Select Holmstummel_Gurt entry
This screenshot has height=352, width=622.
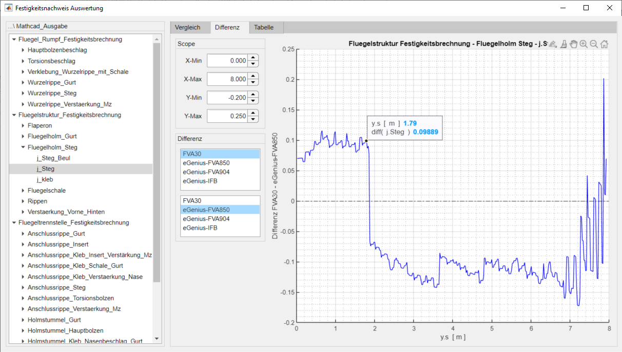pos(54,320)
